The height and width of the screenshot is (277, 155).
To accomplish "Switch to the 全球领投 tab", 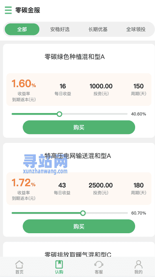I will tap(136, 29).
